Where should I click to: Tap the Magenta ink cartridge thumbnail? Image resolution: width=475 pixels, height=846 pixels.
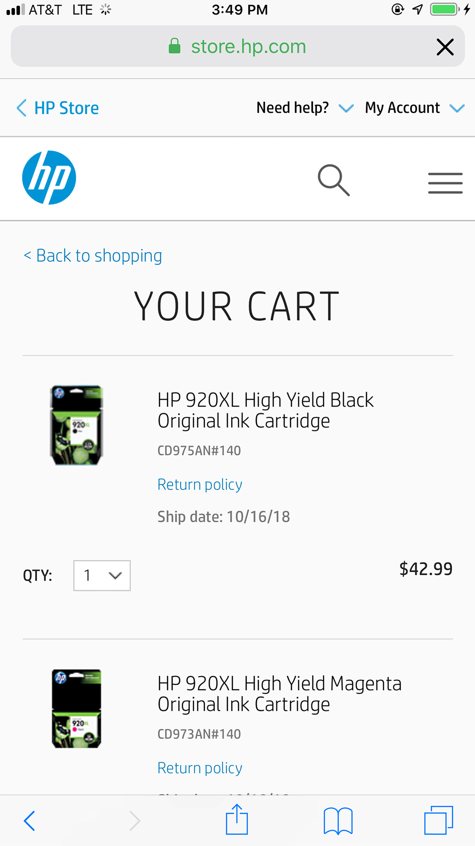pyautogui.click(x=76, y=709)
